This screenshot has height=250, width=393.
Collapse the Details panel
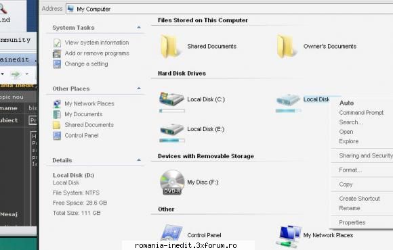[x=139, y=159]
